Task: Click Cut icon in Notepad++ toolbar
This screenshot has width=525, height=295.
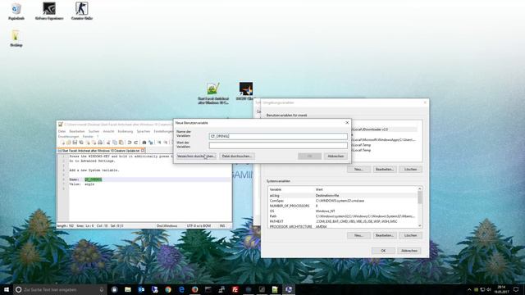Action: coord(108,143)
